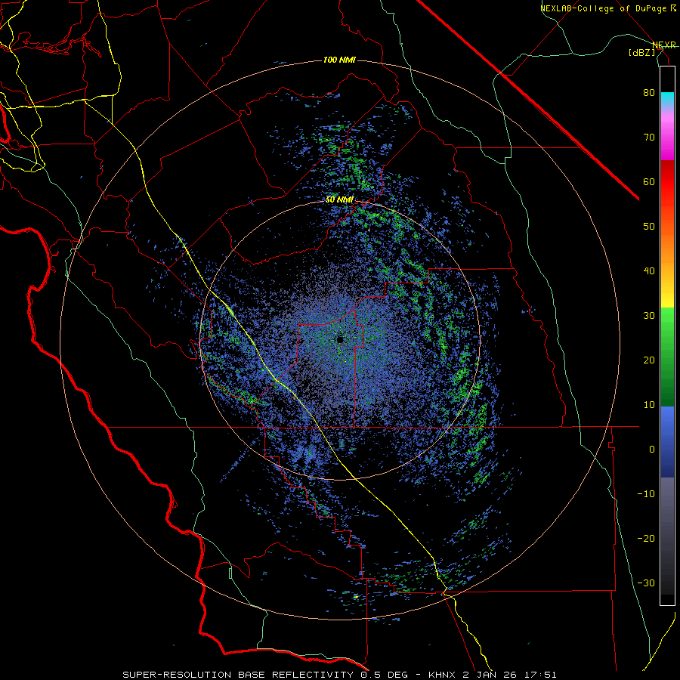680x680 pixels.
Task: Click the dBZ units label above color bar
Action: pos(641,53)
